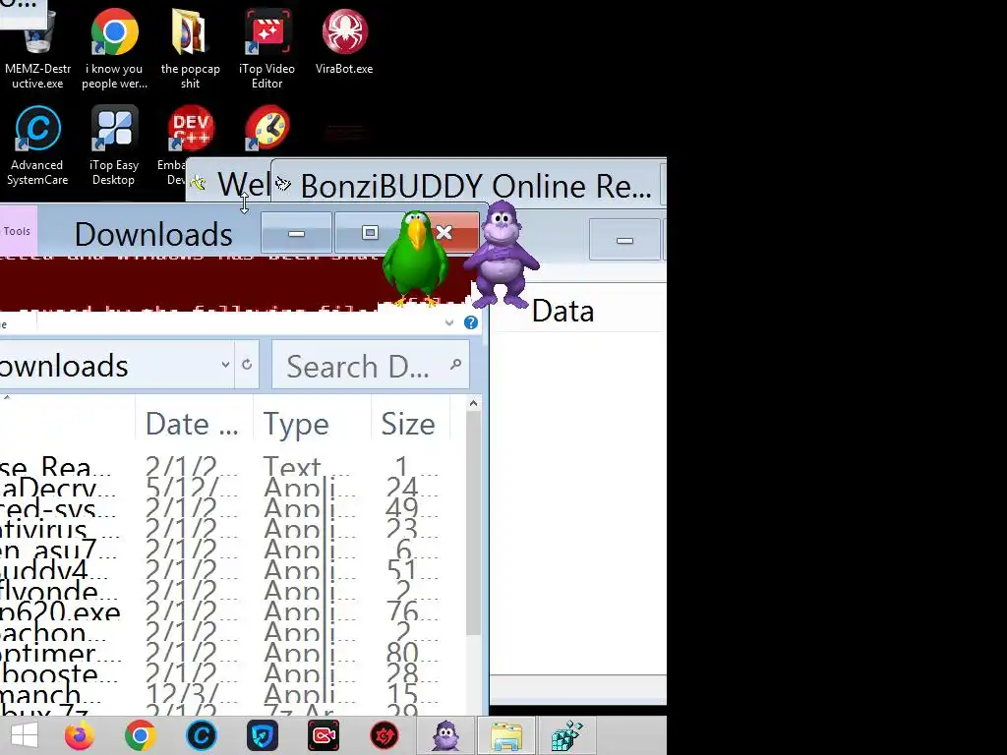Viewport: 1007px width, 755px height.
Task: Open iTop Easy Desktop shortcut
Action: pos(114,146)
